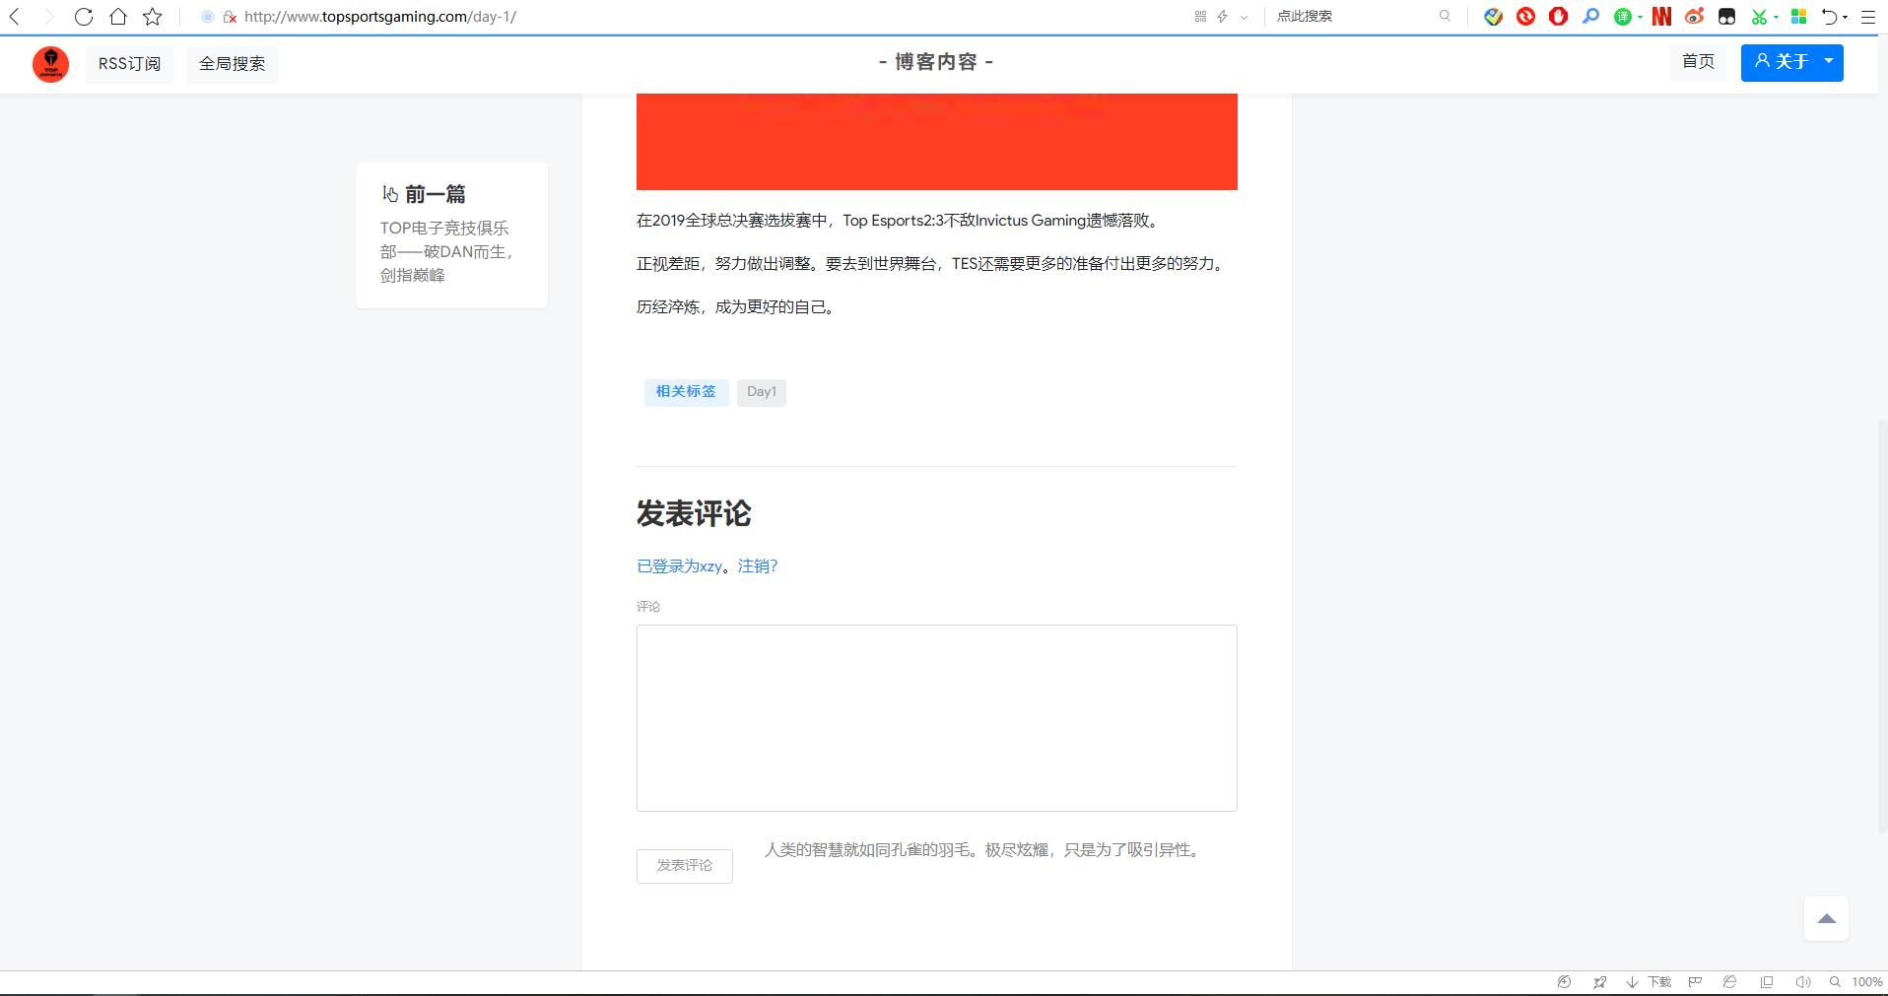Go to 首页 home page
The height and width of the screenshot is (996, 1888).
point(1698,62)
